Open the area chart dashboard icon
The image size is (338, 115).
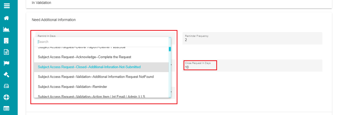(x=7, y=29)
